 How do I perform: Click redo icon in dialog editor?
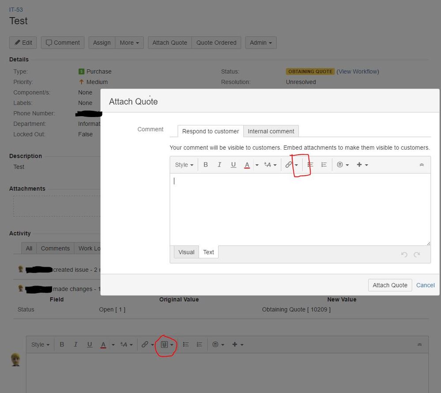[417, 255]
